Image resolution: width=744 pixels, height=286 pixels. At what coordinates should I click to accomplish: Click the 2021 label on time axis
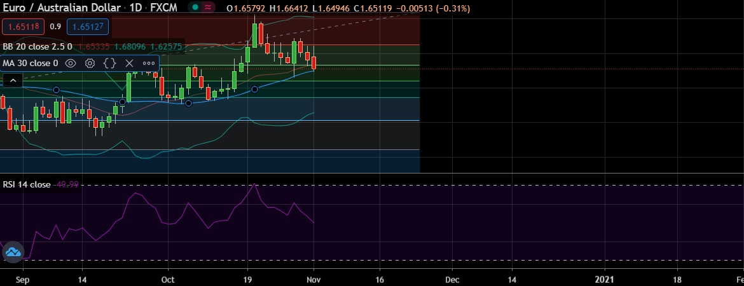[x=605, y=280]
